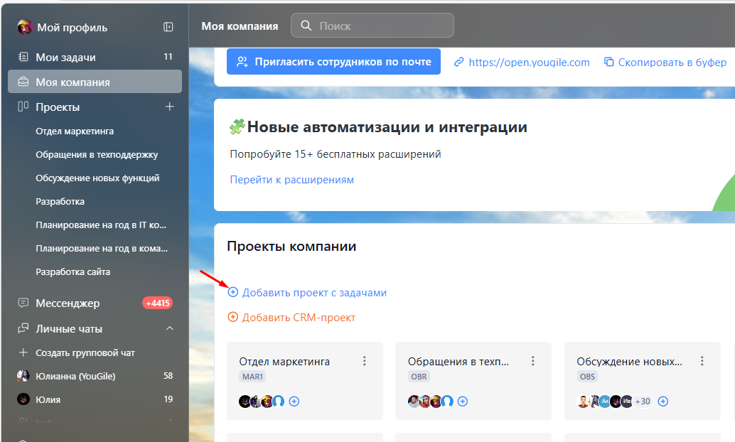This screenshot has height=442, width=735.
Task: Click the plus icon for 'Создать групповой чат'
Action: click(23, 352)
